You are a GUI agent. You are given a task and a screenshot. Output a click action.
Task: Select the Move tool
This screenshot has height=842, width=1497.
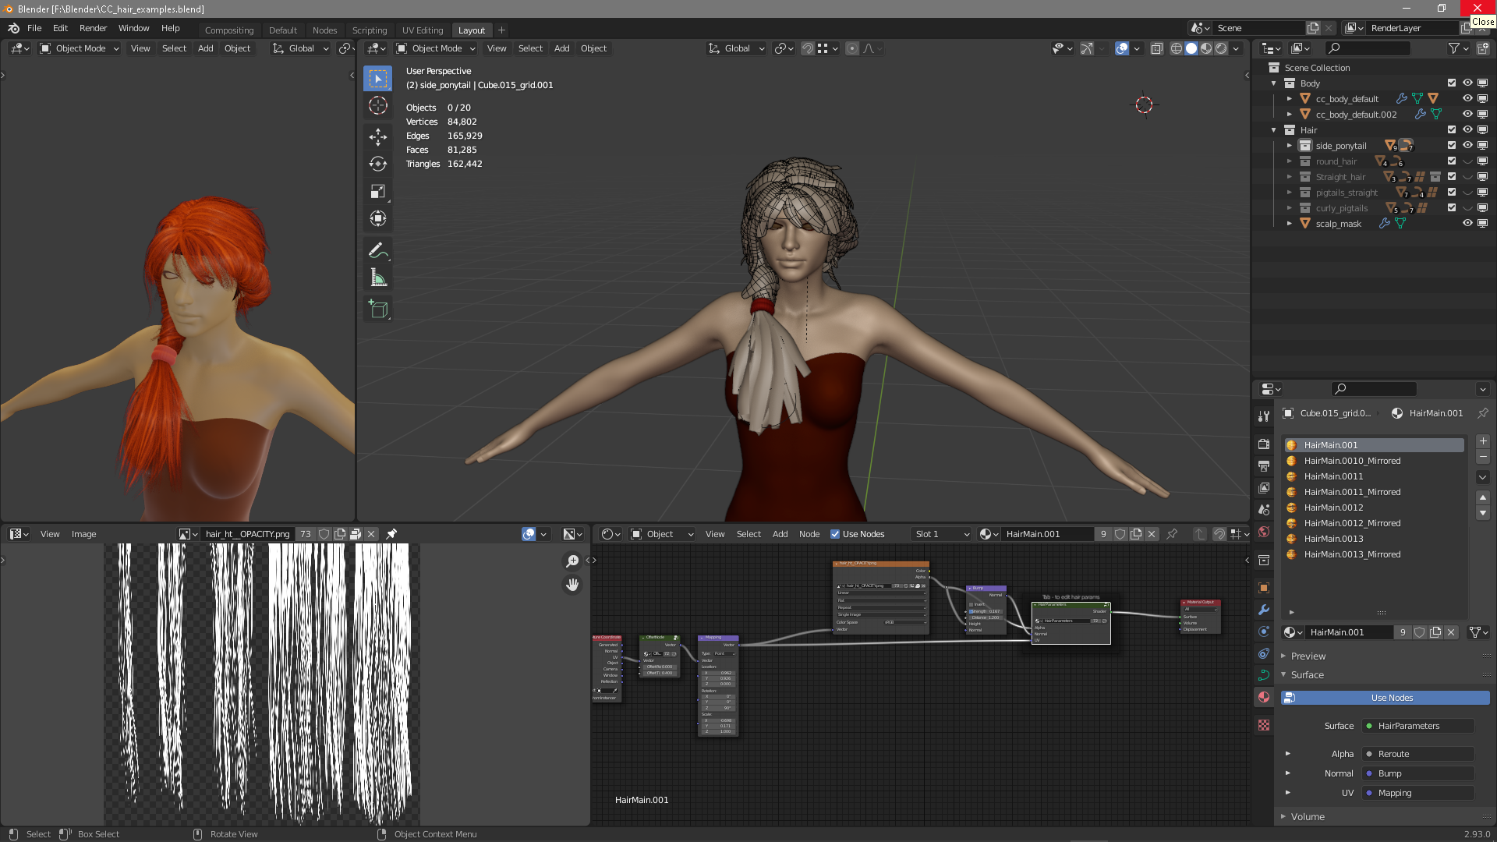click(x=378, y=136)
